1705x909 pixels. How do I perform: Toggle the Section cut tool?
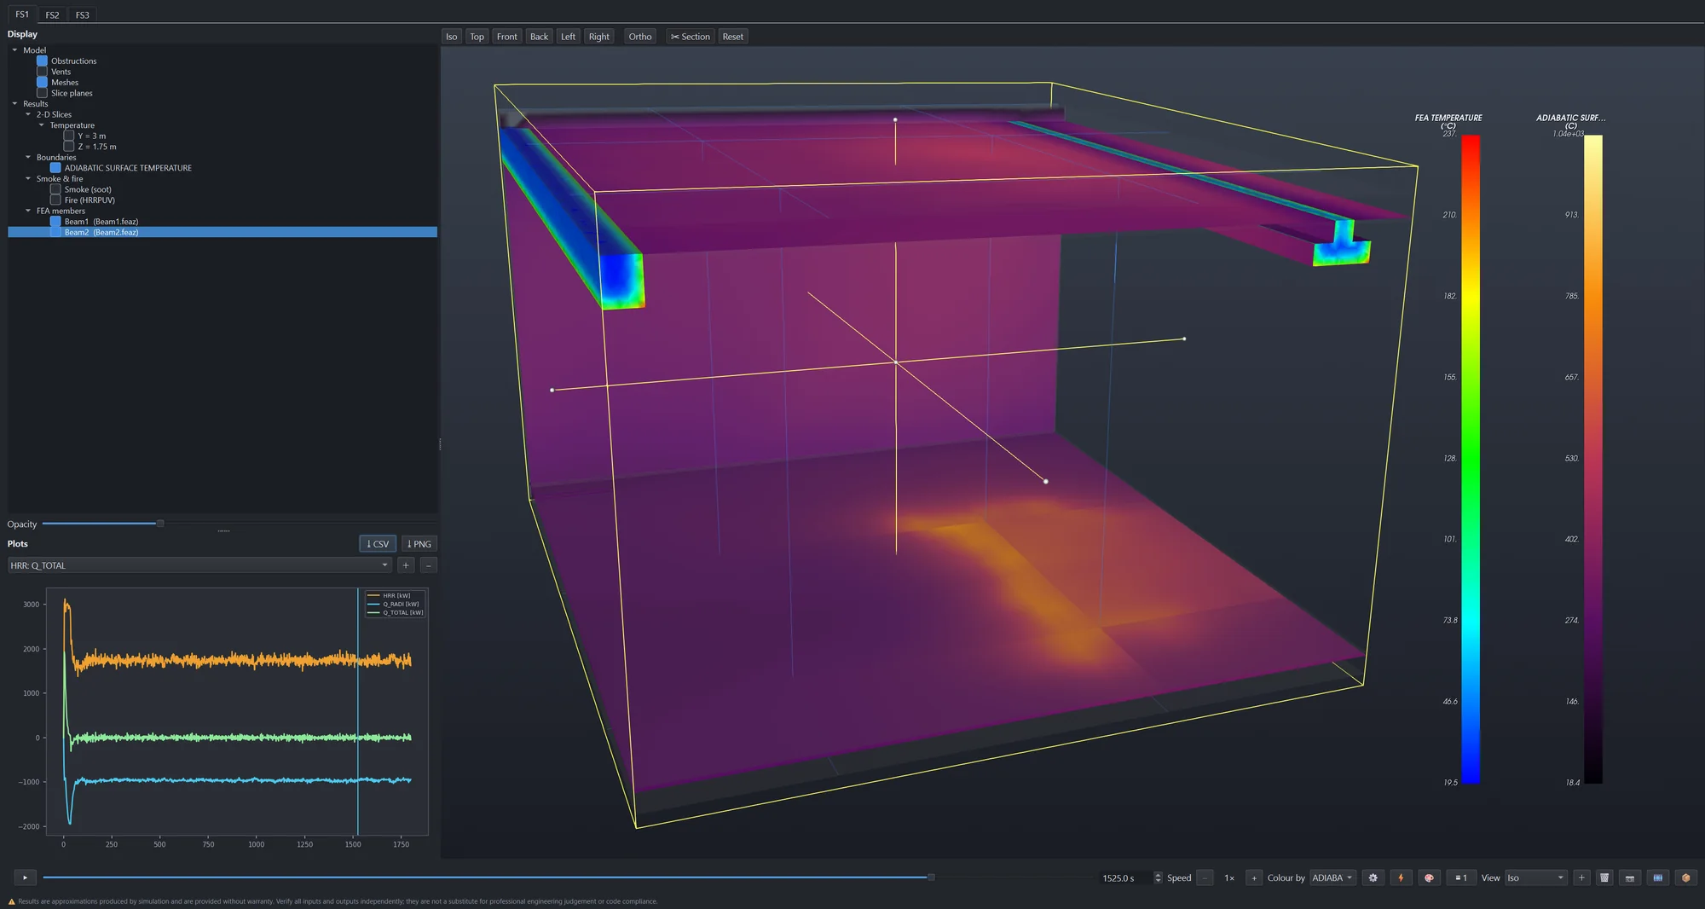690,37
